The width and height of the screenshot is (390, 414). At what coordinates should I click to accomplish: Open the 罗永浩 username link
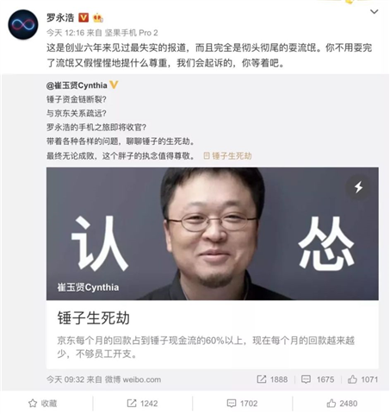pyautogui.click(x=60, y=17)
